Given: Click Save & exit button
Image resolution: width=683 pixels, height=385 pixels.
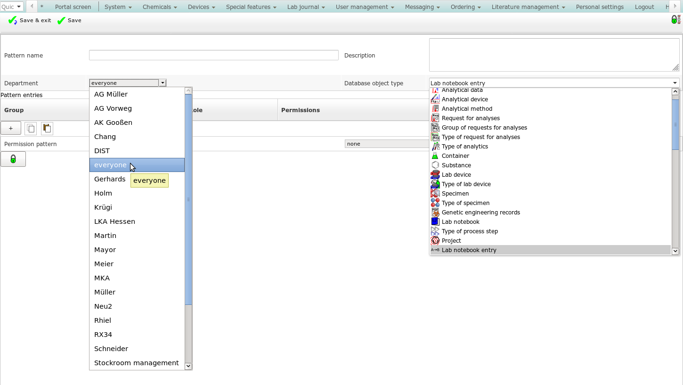Looking at the screenshot, I should pyautogui.click(x=30, y=20).
